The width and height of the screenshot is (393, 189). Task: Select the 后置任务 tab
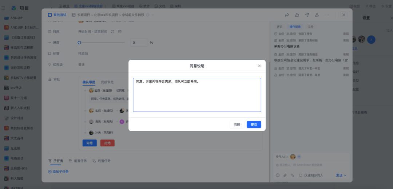tap(102, 161)
